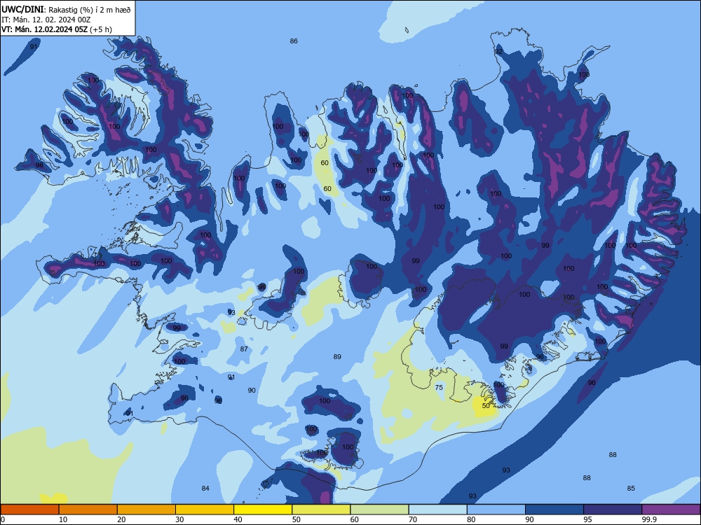
Task: Click the dark orange 0–10 legend swatch
Action: (29, 510)
